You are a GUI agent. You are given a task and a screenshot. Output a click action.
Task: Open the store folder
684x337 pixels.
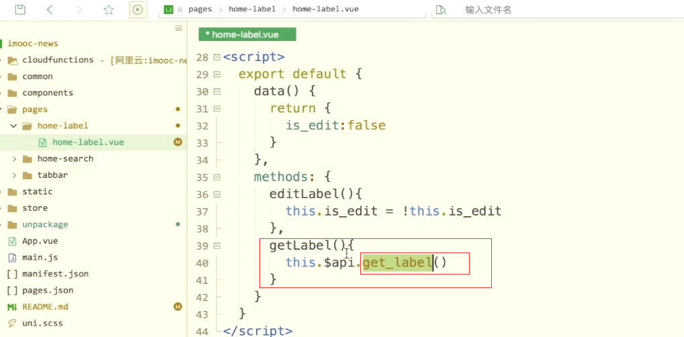pyautogui.click(x=35, y=208)
